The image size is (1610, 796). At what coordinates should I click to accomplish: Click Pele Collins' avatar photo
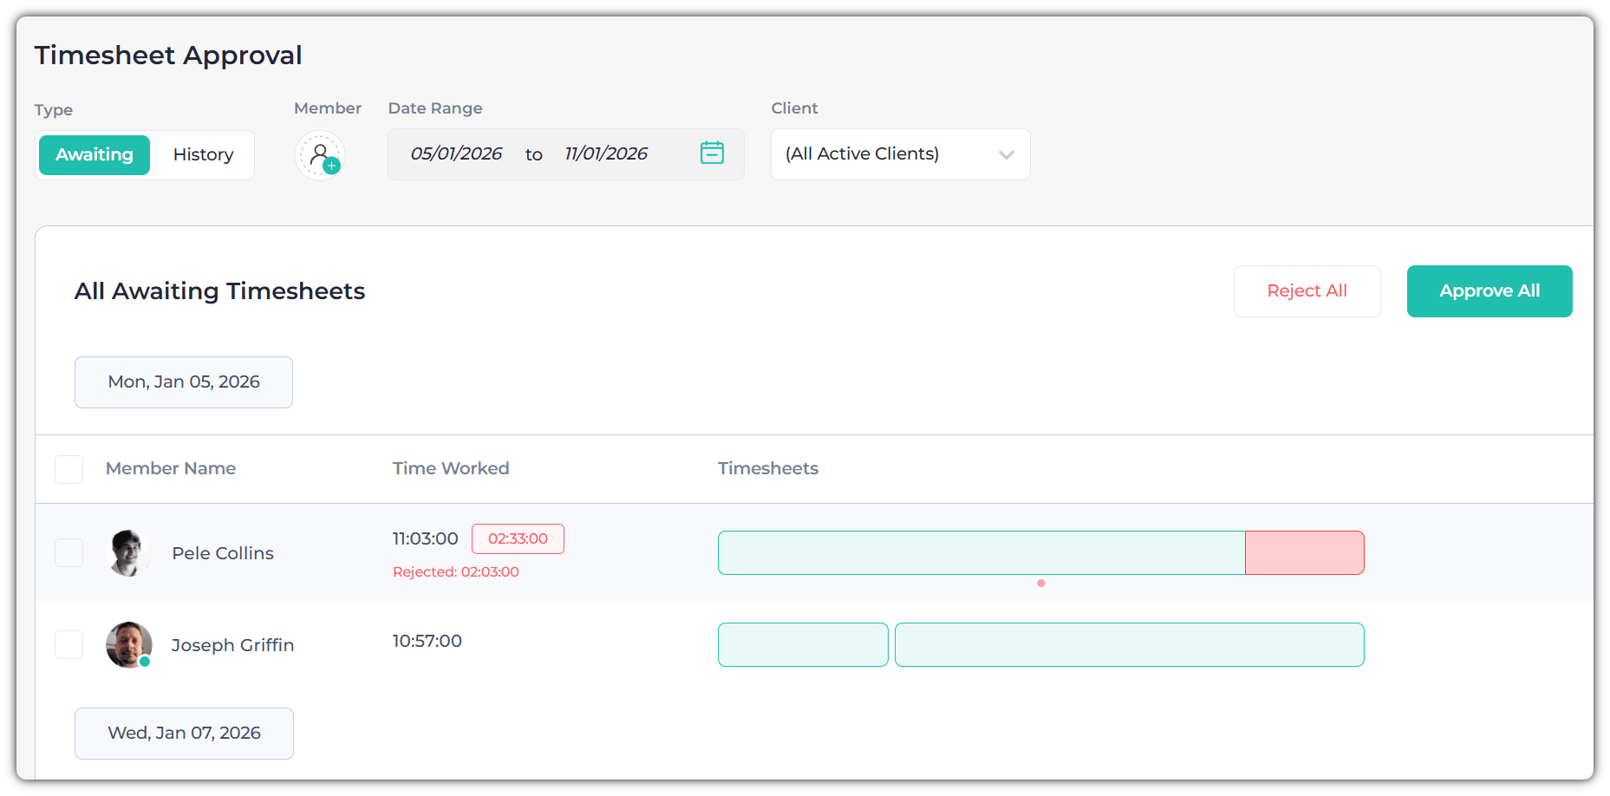click(129, 553)
